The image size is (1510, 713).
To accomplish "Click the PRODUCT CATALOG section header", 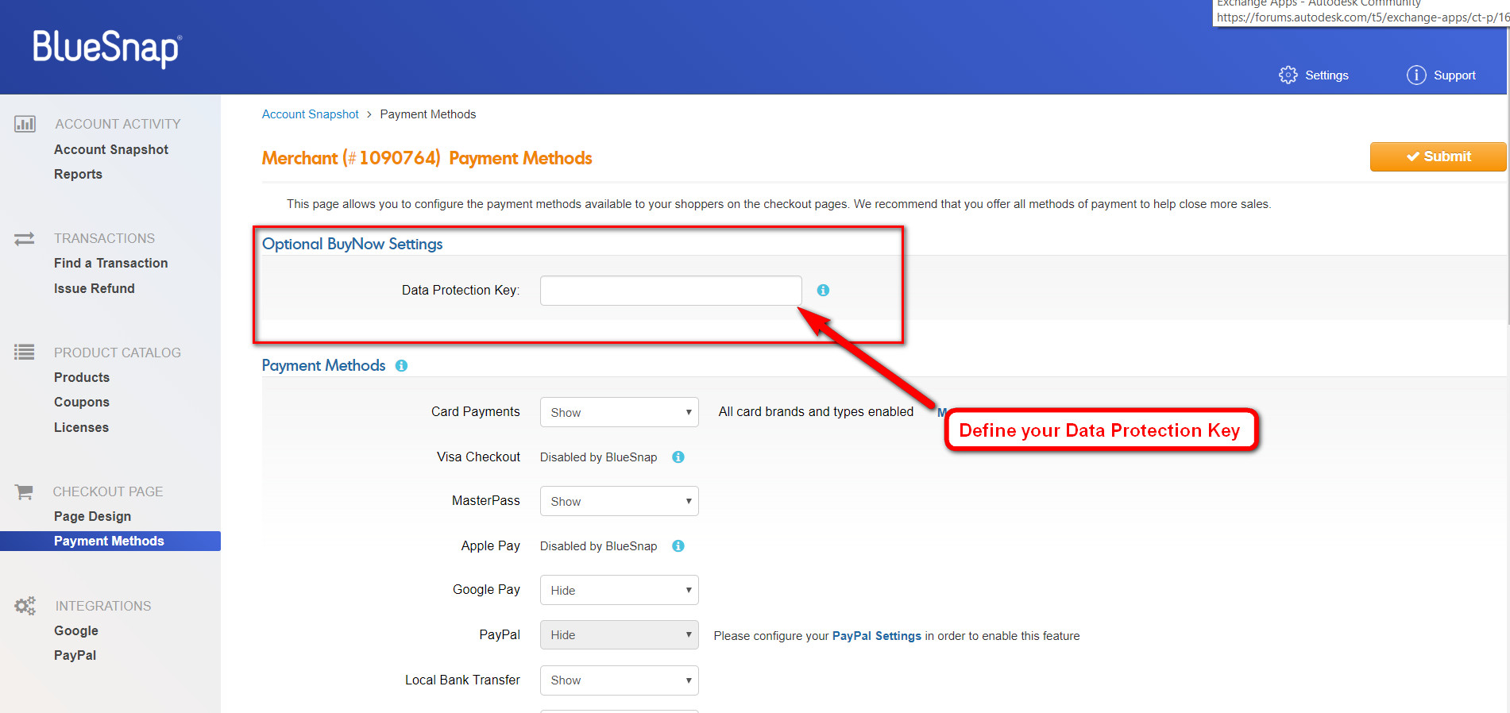I will pyautogui.click(x=118, y=353).
